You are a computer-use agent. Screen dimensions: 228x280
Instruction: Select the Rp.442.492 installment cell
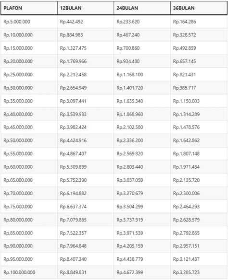[x=86, y=22]
